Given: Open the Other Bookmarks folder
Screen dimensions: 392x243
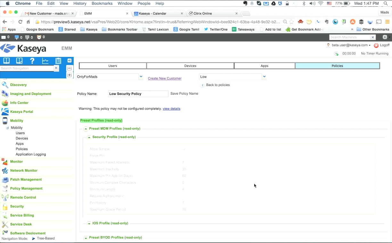Looking at the screenshot, I should coord(373,29).
